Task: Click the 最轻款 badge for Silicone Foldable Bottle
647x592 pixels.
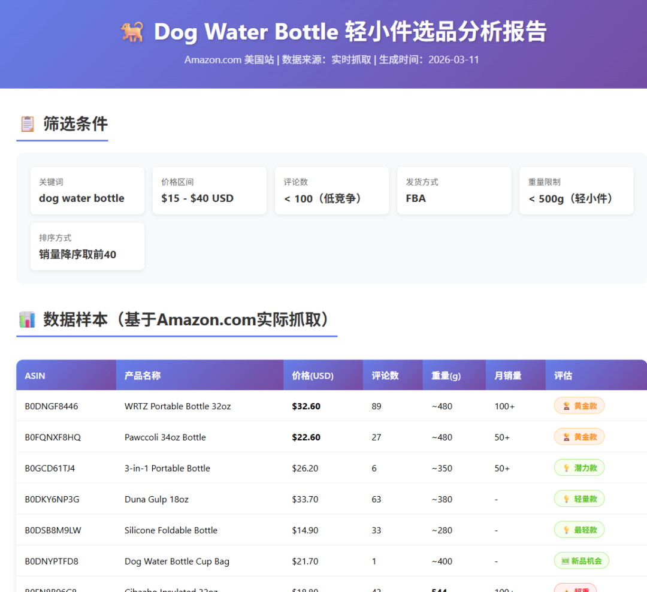Action: [579, 530]
